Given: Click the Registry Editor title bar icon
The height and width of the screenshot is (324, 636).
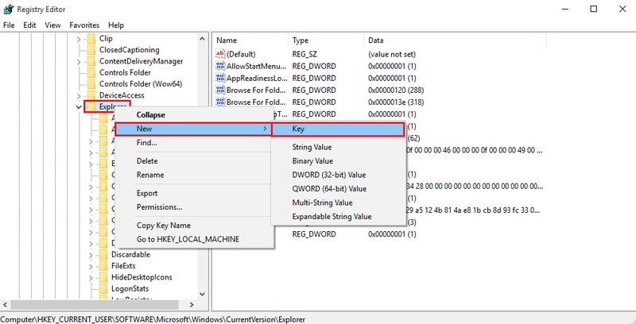Looking at the screenshot, I should (8, 9).
